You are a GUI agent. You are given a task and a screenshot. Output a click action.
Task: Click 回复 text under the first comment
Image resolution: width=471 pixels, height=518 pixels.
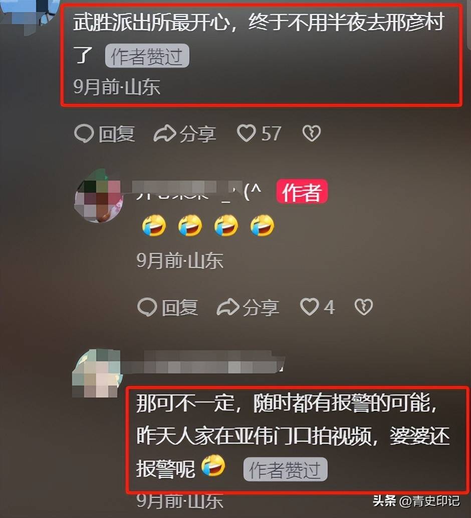117,134
